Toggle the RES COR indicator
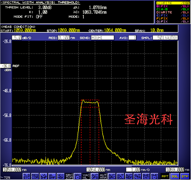The width and height of the screenshot is (191, 180). (x=35, y=176)
